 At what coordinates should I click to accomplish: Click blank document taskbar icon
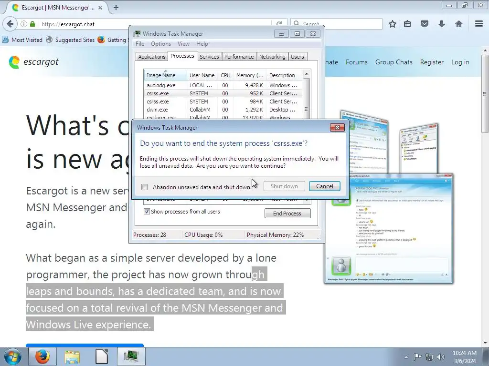[102, 356]
